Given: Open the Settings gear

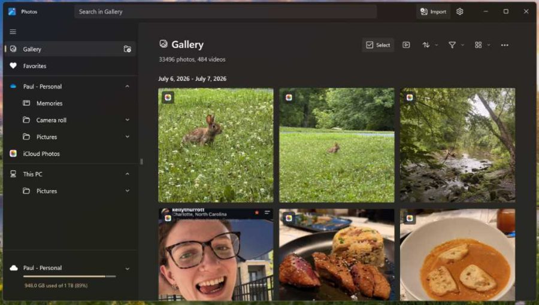Looking at the screenshot, I should tap(459, 12).
